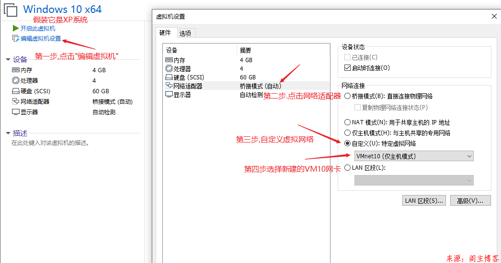
Task: Select hard disk icon in settings dialog list
Action: pos(169,77)
